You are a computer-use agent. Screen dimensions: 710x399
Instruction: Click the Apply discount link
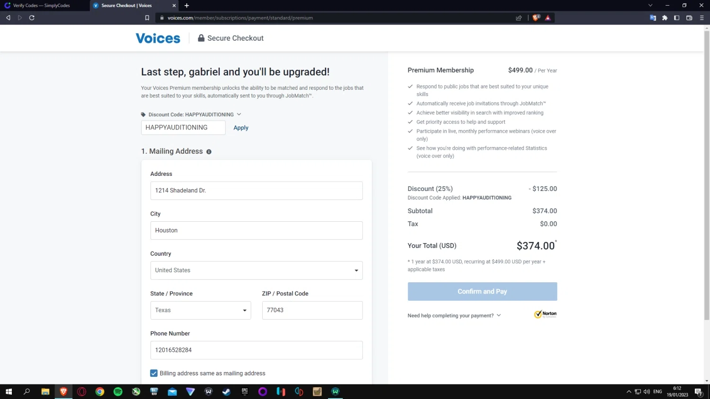(x=241, y=128)
